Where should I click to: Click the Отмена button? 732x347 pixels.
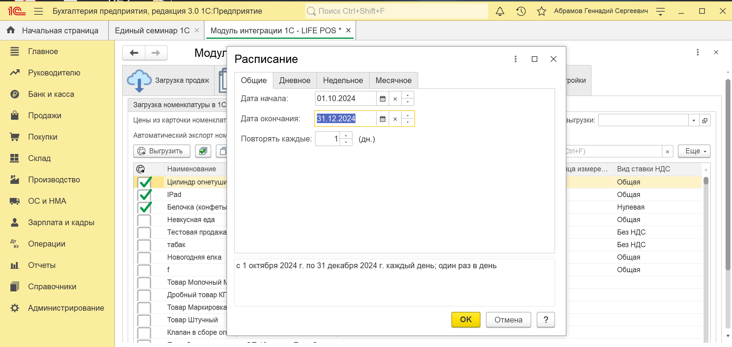click(508, 320)
